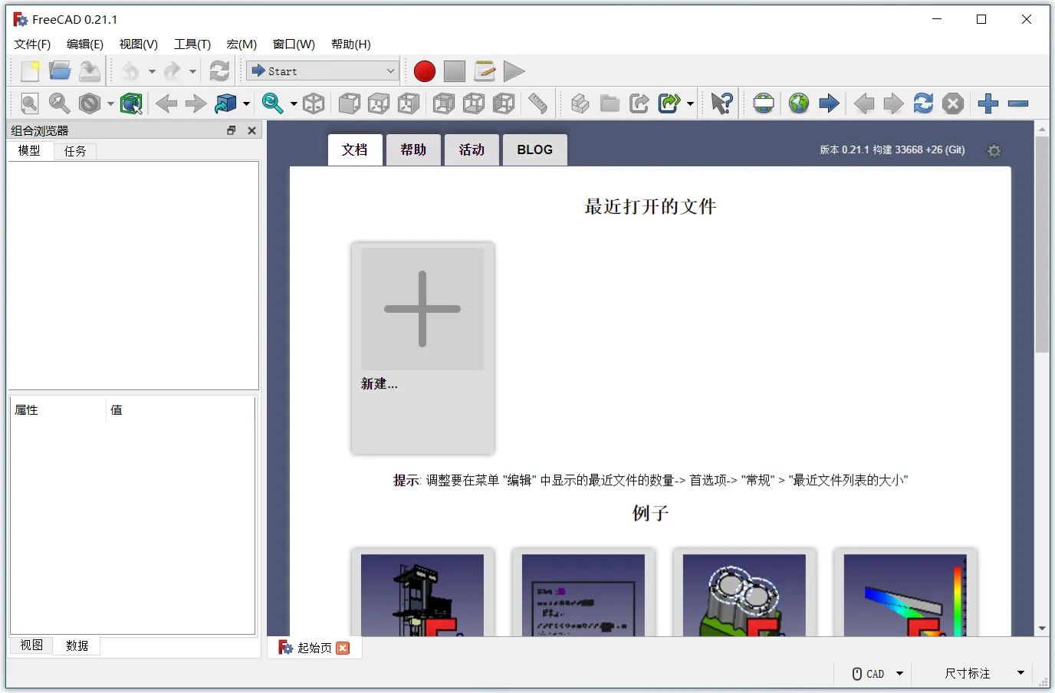The image size is (1055, 693).
Task: Close the 起始页 tab
Action: point(343,648)
